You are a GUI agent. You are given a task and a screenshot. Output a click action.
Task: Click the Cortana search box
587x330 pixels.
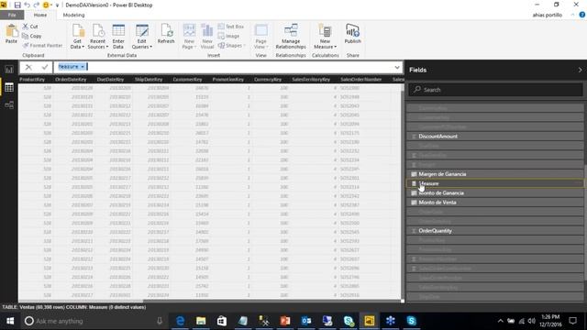tap(94, 321)
